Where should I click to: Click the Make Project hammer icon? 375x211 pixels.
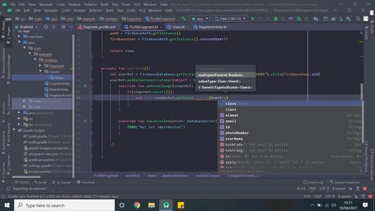click(183, 18)
